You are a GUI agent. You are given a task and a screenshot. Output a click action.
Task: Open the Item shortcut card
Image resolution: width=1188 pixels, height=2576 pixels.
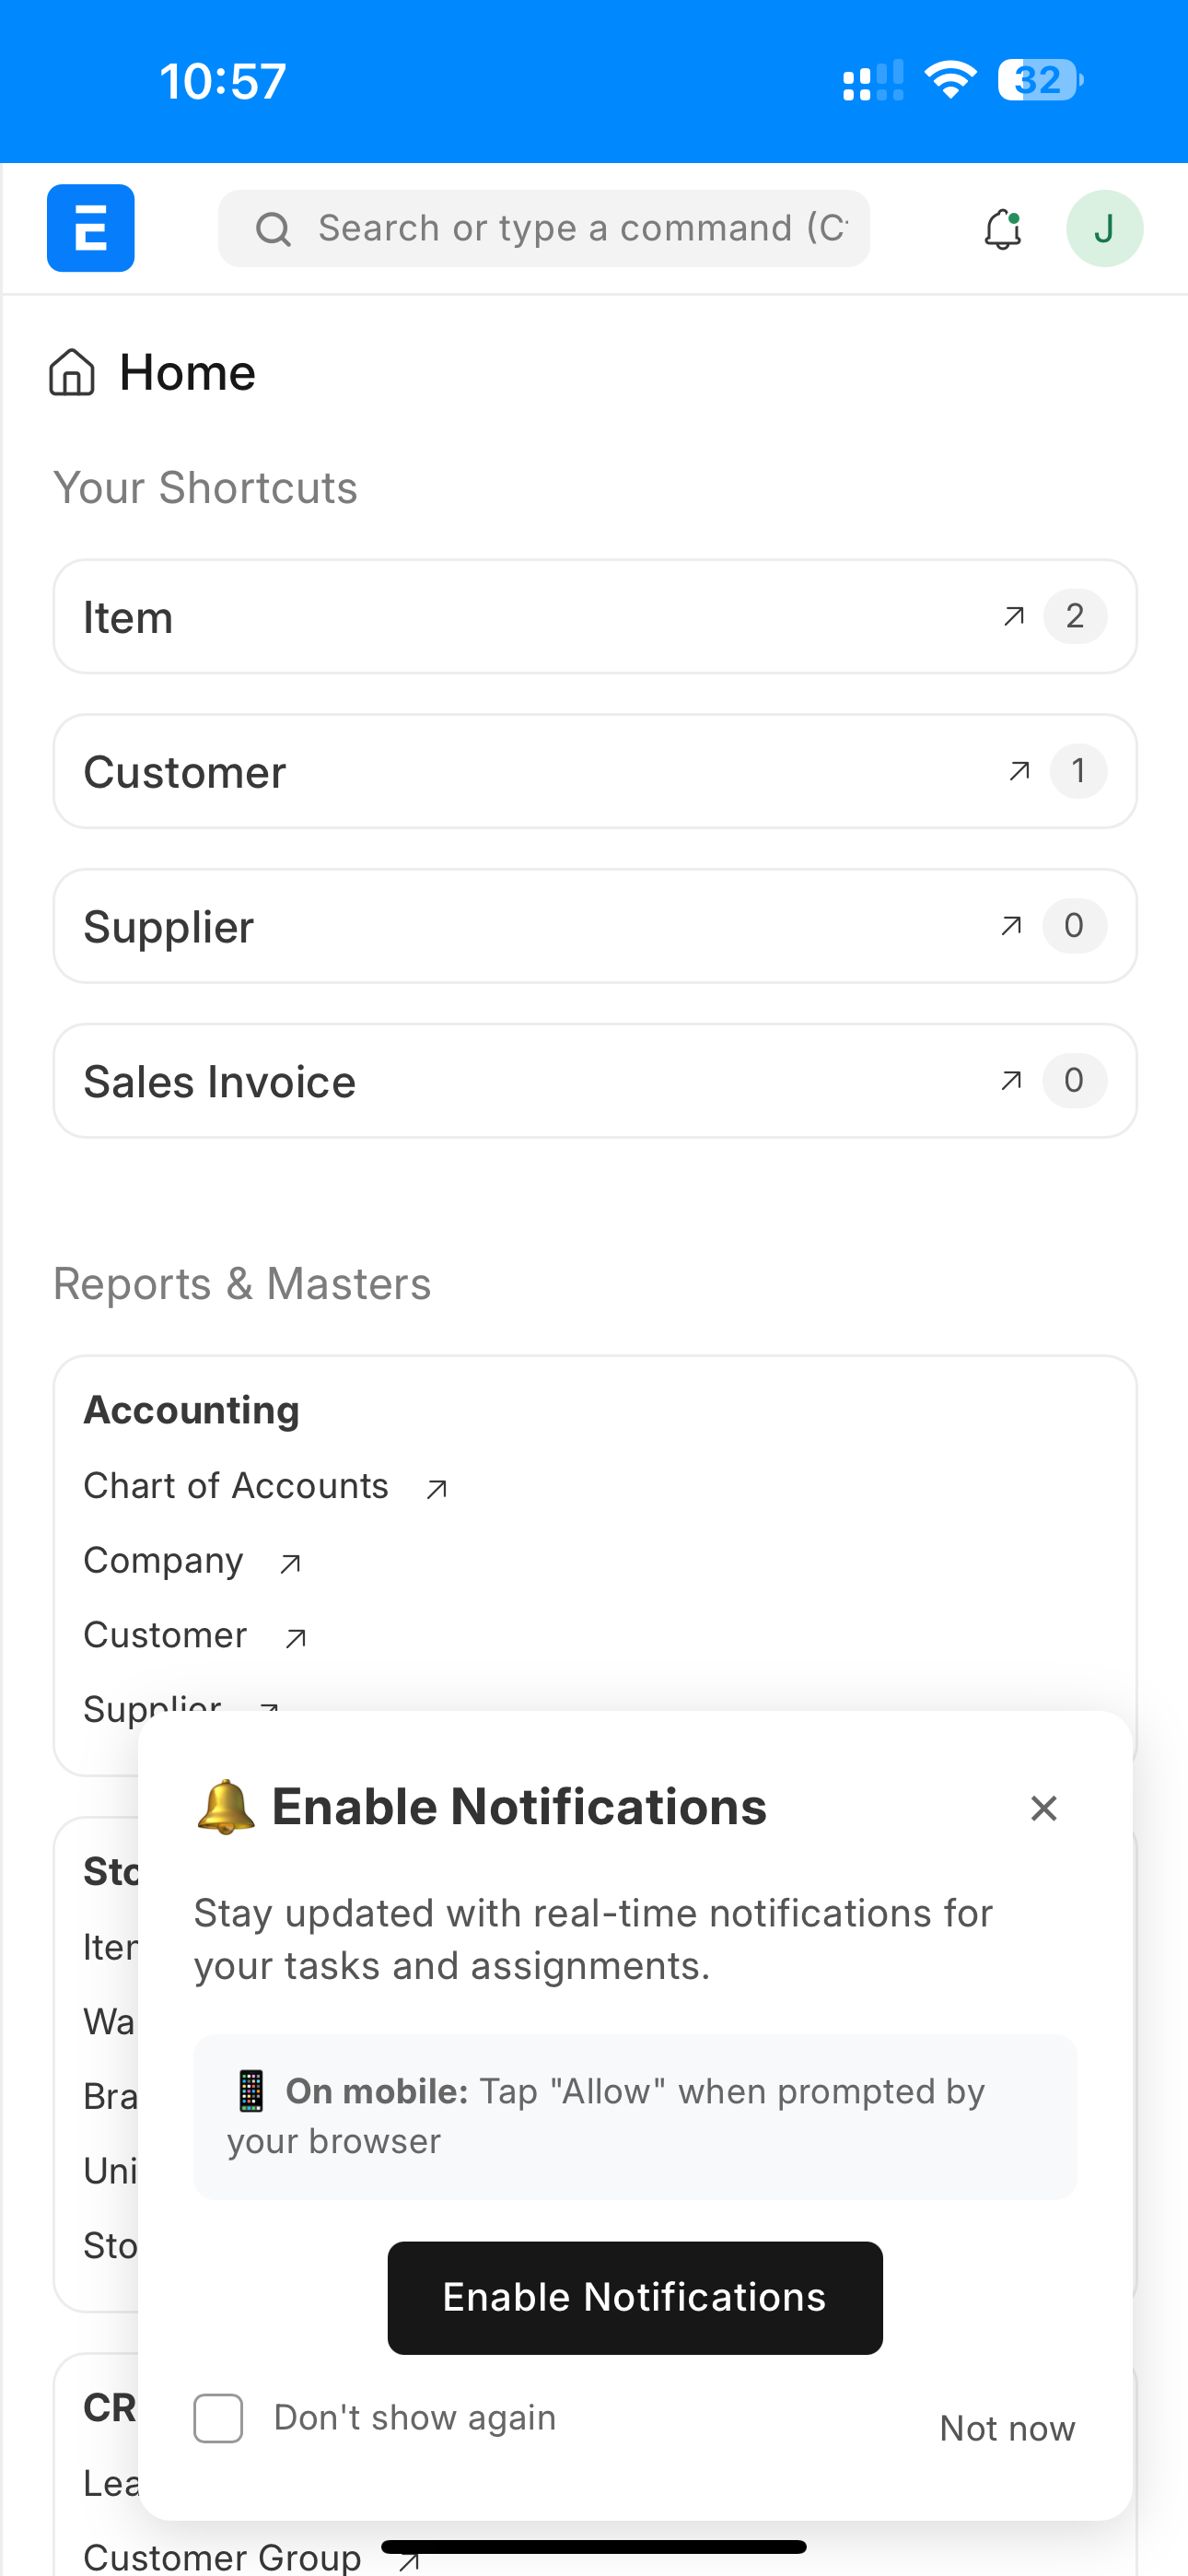tap(520, 617)
